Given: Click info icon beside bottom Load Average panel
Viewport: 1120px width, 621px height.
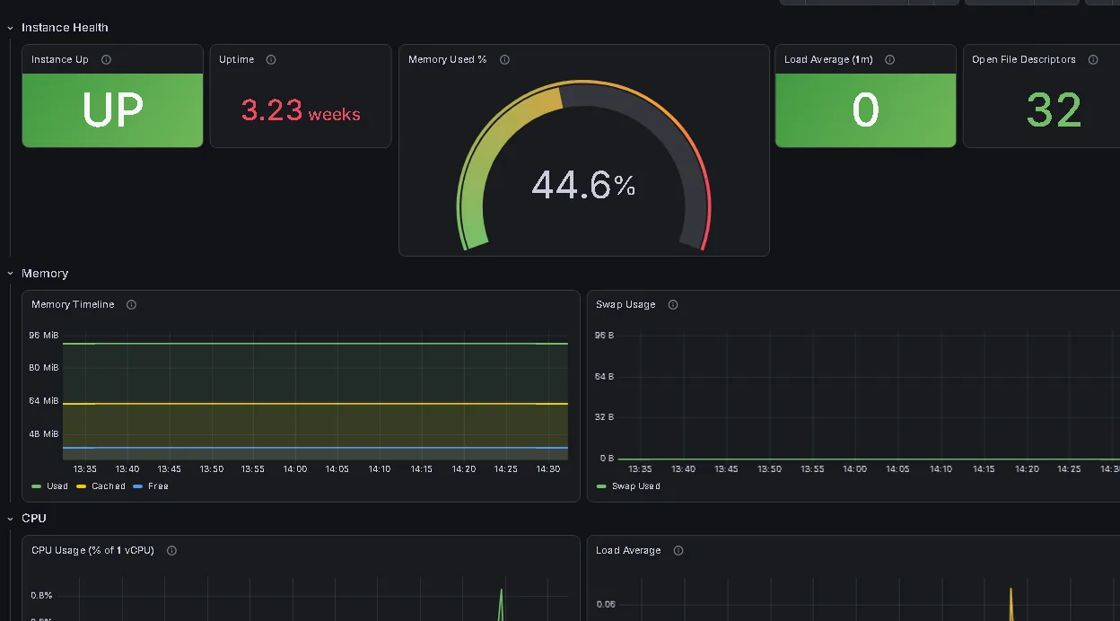Looking at the screenshot, I should click(678, 551).
